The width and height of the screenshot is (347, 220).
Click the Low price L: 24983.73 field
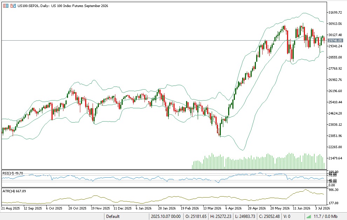(245, 216)
